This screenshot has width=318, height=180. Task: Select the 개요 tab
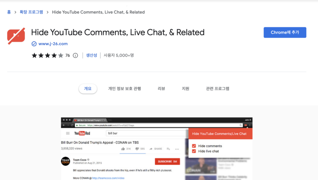tap(88, 89)
